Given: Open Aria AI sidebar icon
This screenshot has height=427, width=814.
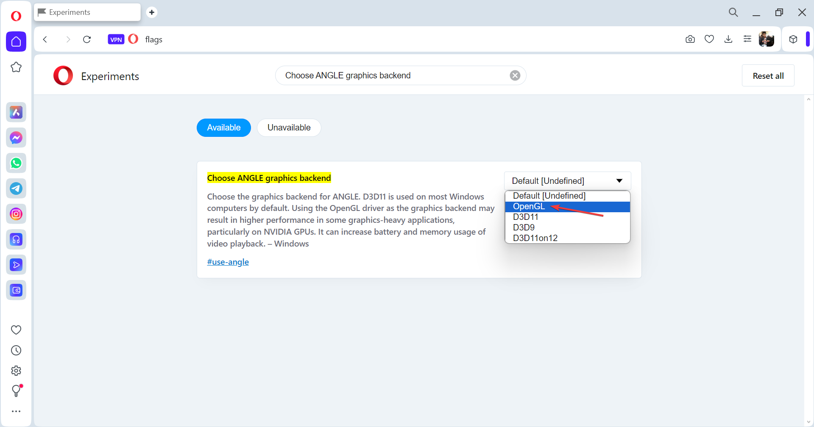Looking at the screenshot, I should (16, 112).
